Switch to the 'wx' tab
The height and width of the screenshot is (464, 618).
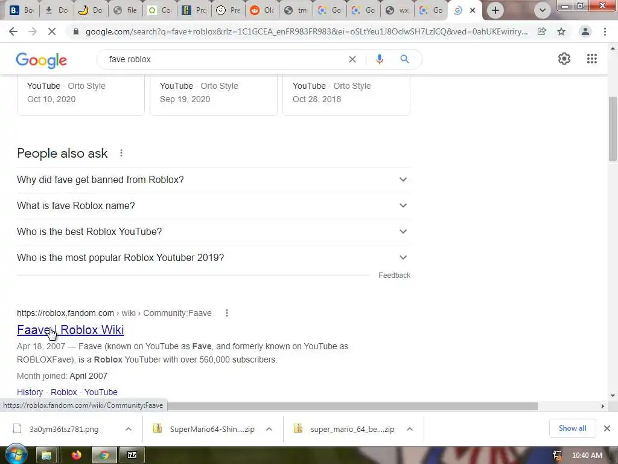point(398,11)
